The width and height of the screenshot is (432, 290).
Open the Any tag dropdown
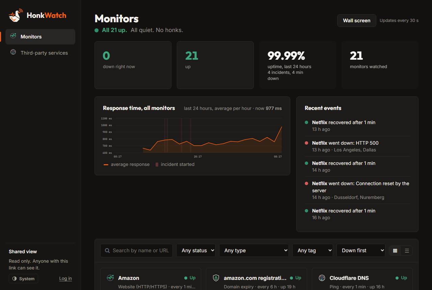point(313,251)
